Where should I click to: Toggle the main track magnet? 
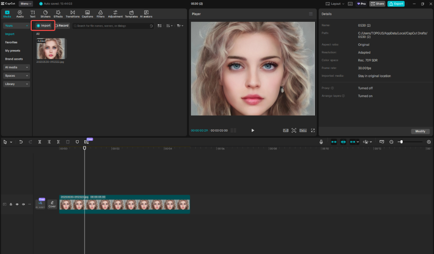point(334,142)
